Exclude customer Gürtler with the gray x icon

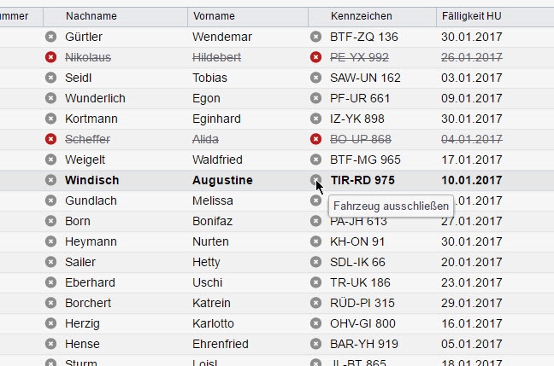tap(51, 37)
